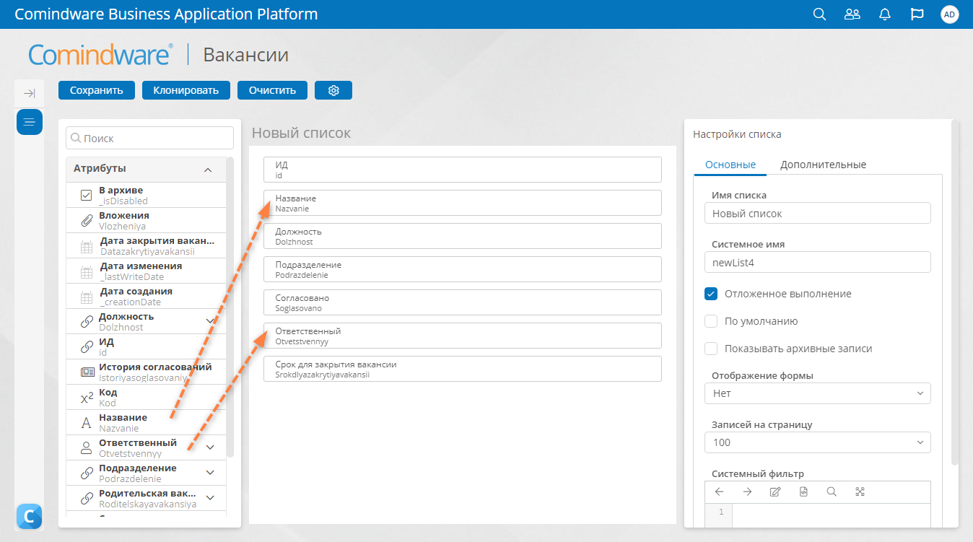The height and width of the screenshot is (542, 973).
Task: Click the link icon of Подразделение attribute
Action: 86,473
